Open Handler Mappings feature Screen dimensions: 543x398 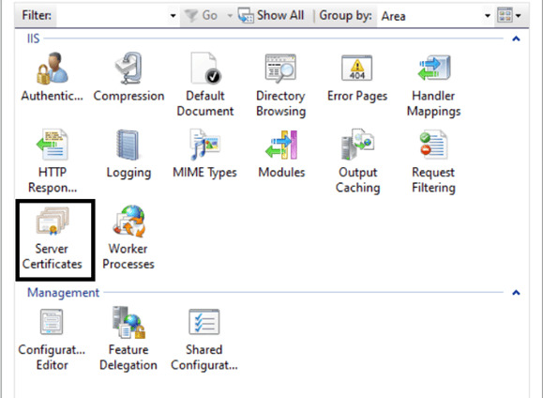point(433,84)
